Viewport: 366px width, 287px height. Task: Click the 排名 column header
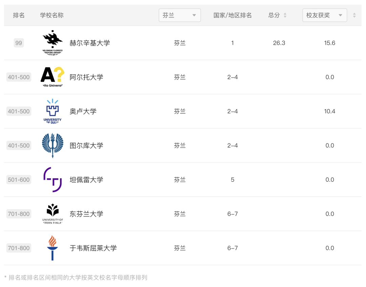point(19,15)
